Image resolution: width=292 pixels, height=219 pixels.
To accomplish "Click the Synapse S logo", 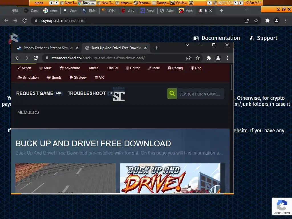I will tap(13, 38).
